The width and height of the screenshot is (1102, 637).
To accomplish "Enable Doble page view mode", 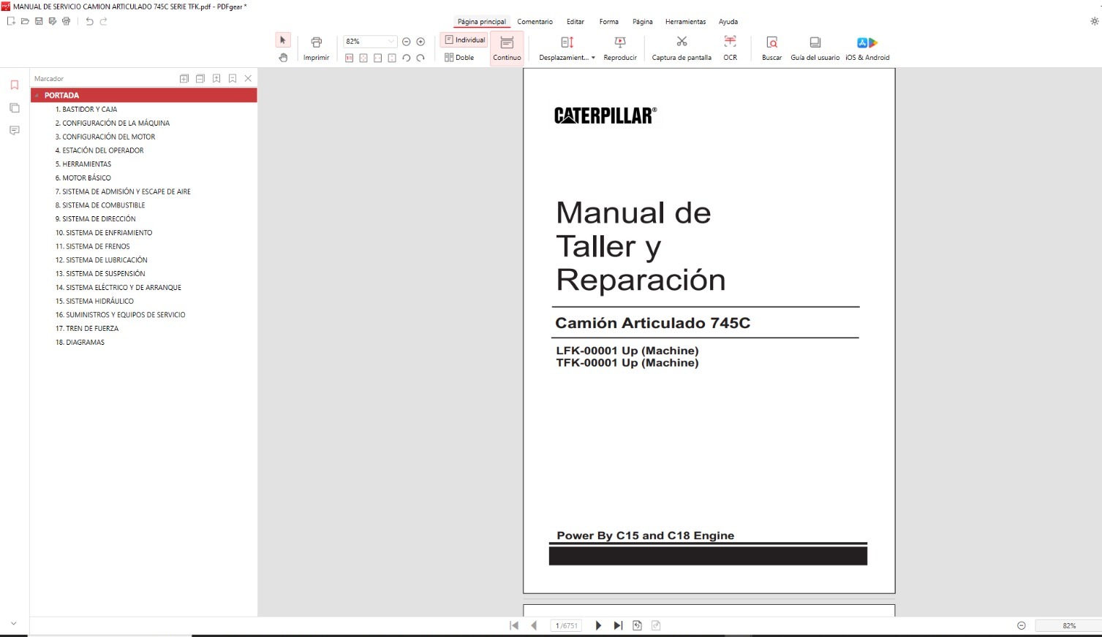I will (x=459, y=57).
